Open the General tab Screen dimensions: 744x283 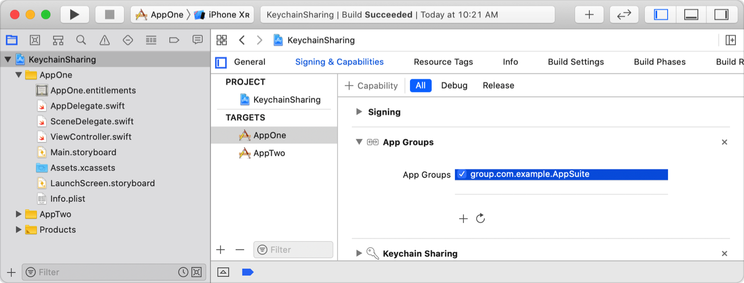[250, 62]
